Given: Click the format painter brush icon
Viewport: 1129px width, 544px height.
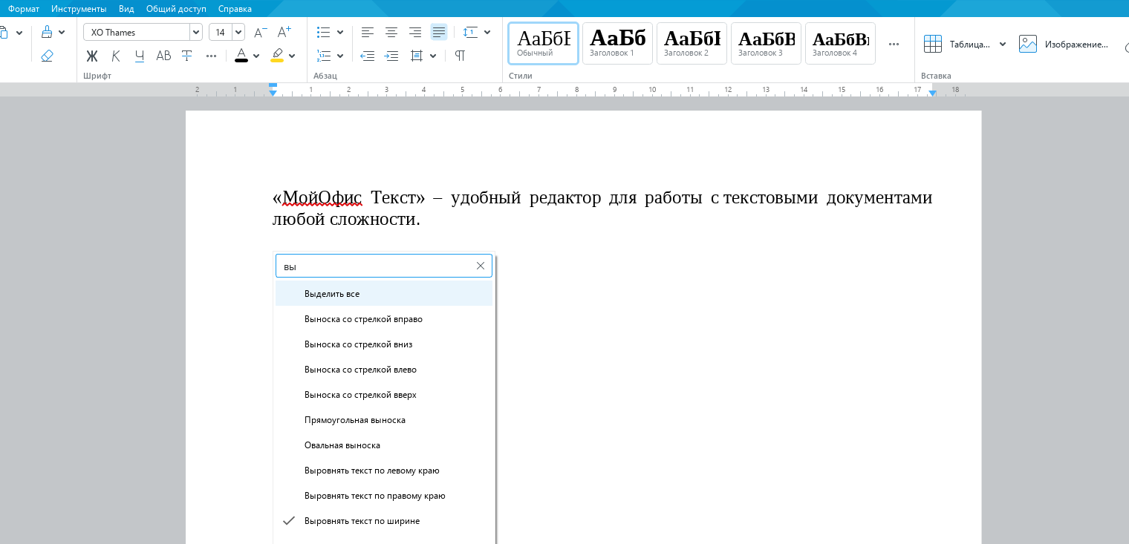Looking at the screenshot, I should (x=47, y=32).
